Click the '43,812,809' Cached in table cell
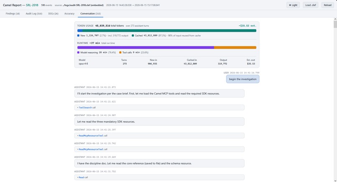The width and height of the screenshot is (337, 182). coord(190,64)
